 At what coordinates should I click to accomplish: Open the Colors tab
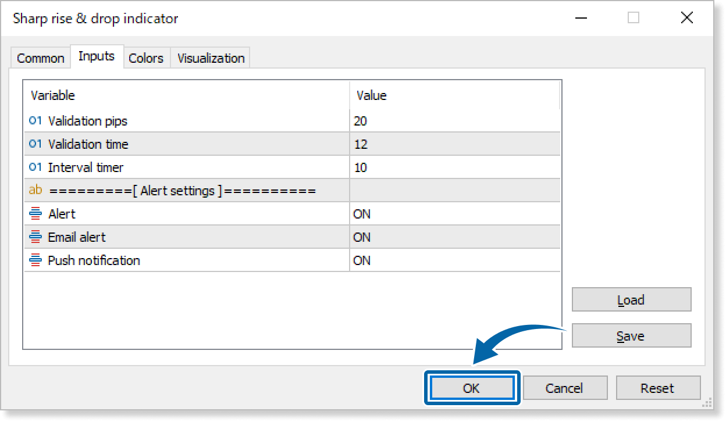[x=146, y=58]
